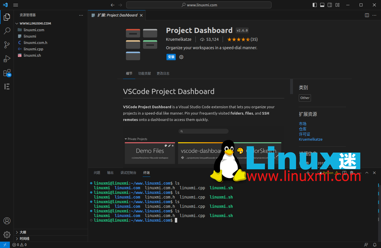Screen dimensions: 381x248
Task: Open the 调试控制台 debug console tab
Action: click(128, 173)
